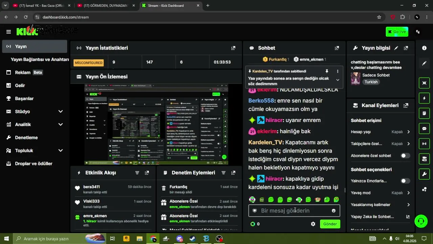Open Denetleme in the sidebar
This screenshot has height=244, width=433.
[x=35, y=138]
